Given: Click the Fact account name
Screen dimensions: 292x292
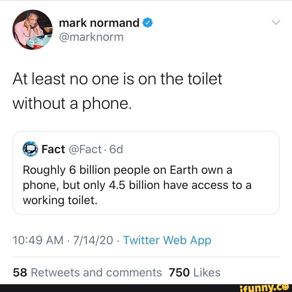Looking at the screenshot, I should coord(53,149).
